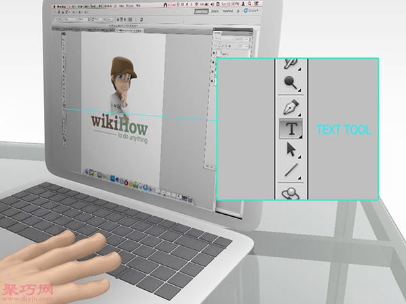
Task: Click the lock icon in the Layers panel
Action: 229,46
